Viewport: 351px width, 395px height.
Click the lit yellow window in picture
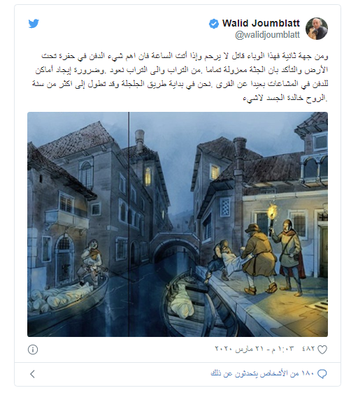[148, 176]
